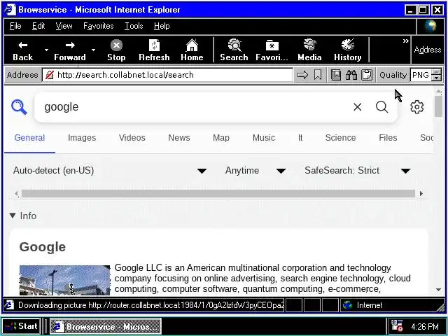Open the Auto-detect (en-US) language dropdown

[x=110, y=171]
